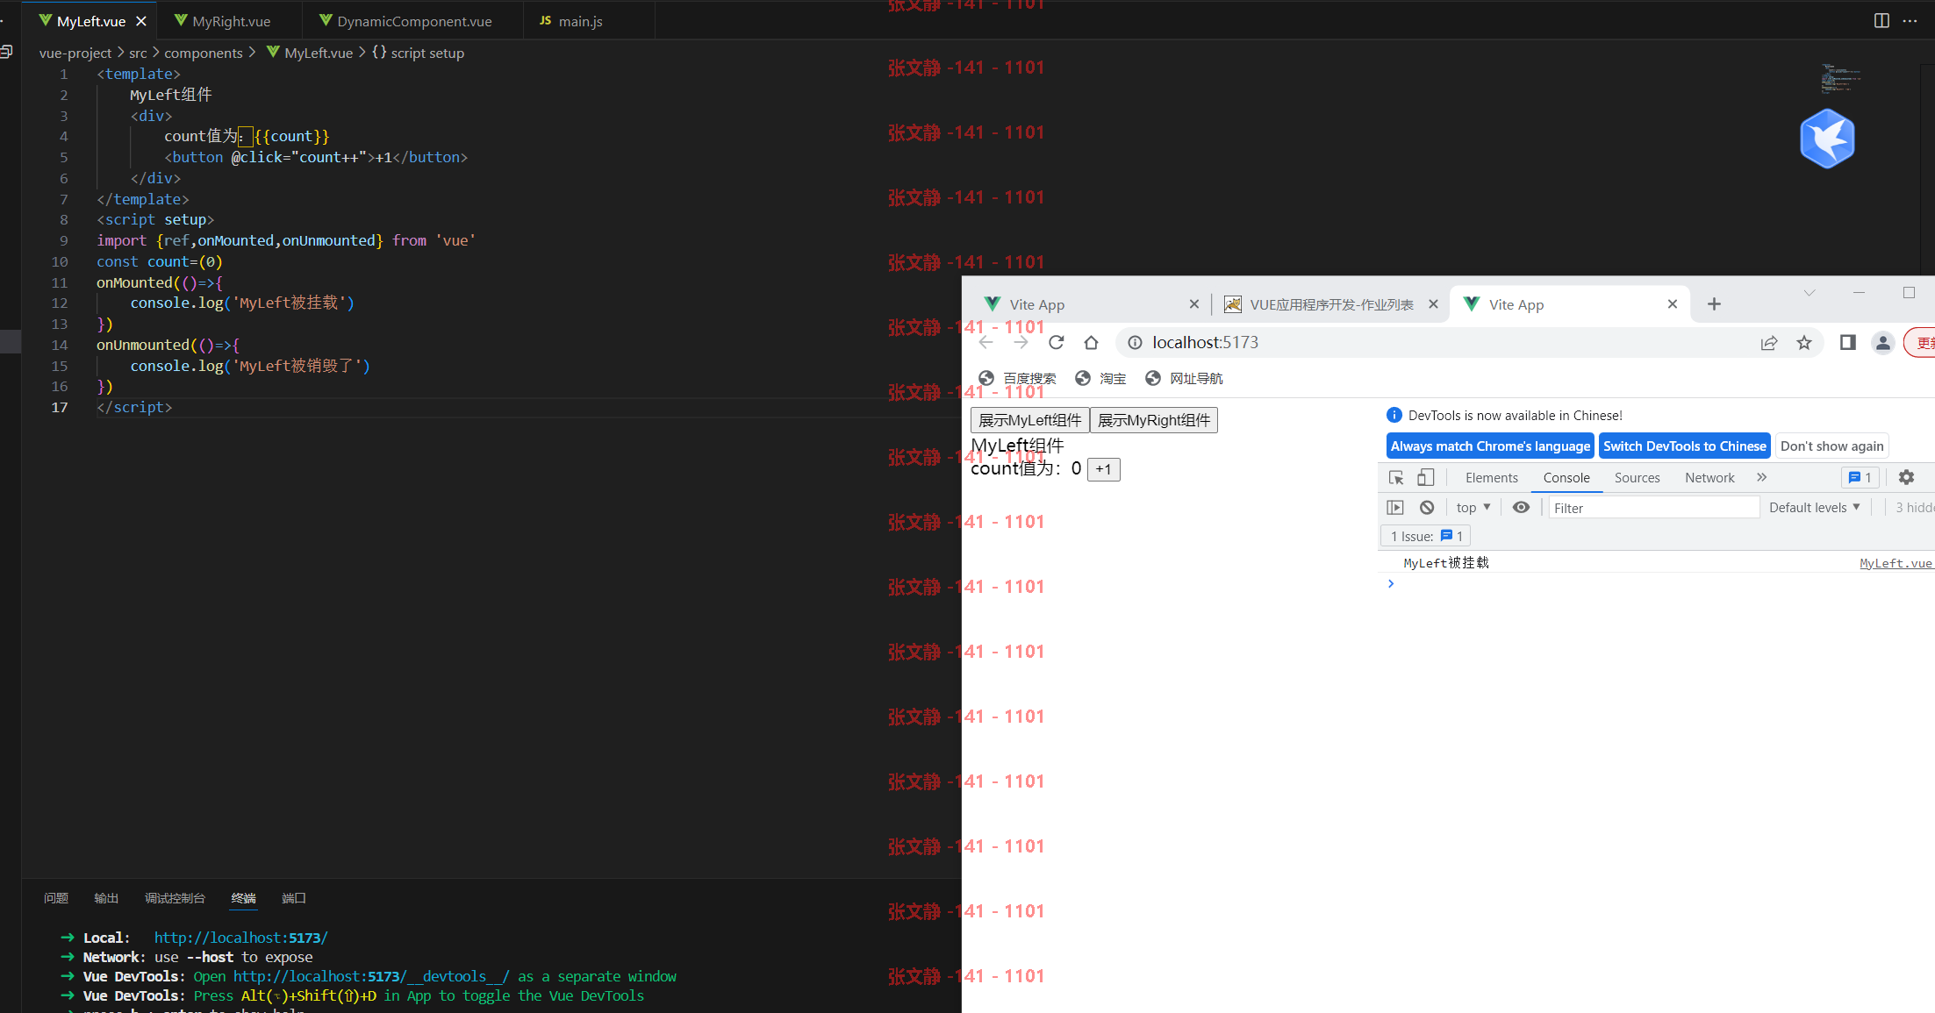Viewport: 1935px width, 1013px height.
Task: Open the editor more actions ellipsis menu
Action: pos(1910,20)
